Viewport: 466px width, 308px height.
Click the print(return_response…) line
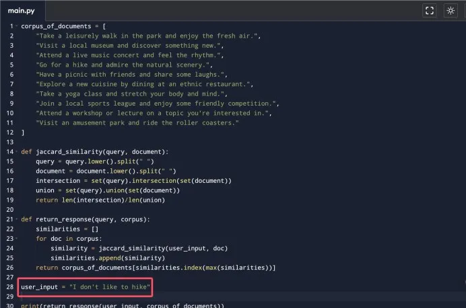tap(121, 306)
